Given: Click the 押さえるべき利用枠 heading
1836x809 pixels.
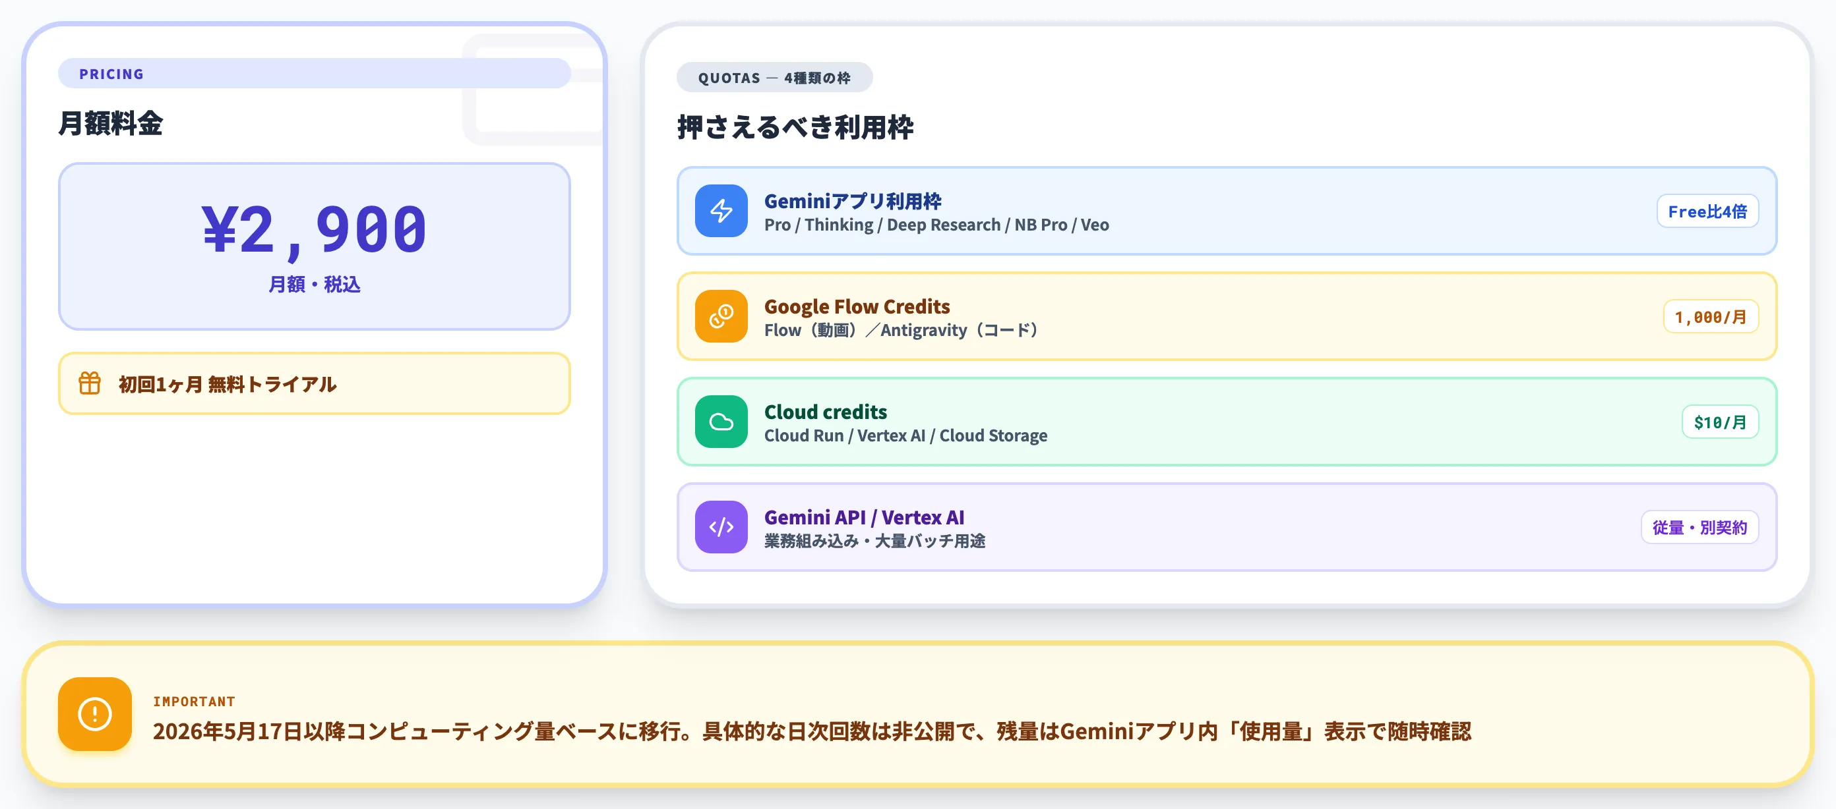Looking at the screenshot, I should [795, 127].
